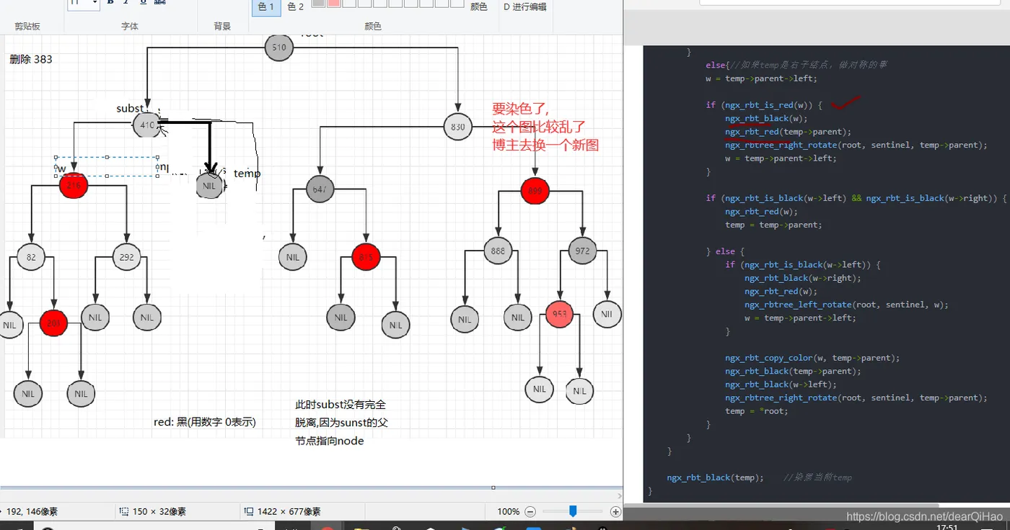
Task: Click the 'red: 黑(用数字 0表示)' note
Action: tap(205, 422)
